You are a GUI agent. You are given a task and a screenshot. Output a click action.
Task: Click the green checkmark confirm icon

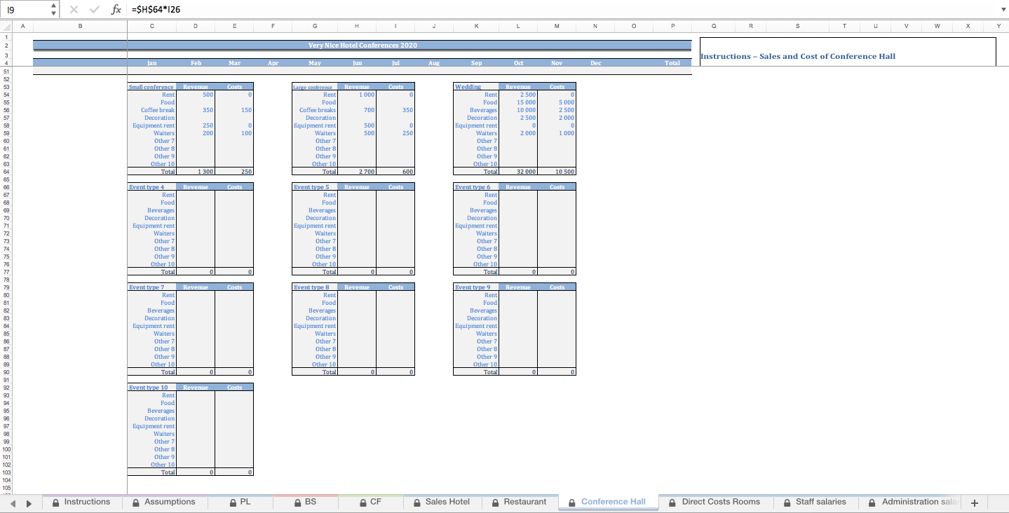pos(95,11)
